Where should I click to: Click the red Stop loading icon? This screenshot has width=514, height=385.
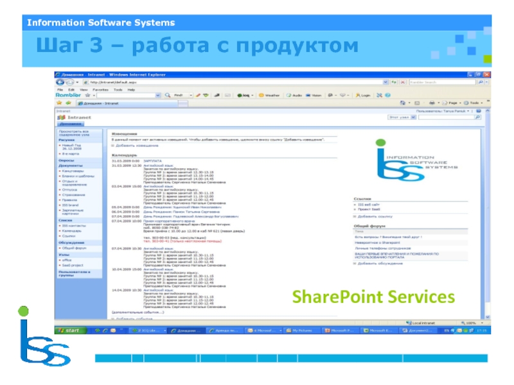[403, 82]
